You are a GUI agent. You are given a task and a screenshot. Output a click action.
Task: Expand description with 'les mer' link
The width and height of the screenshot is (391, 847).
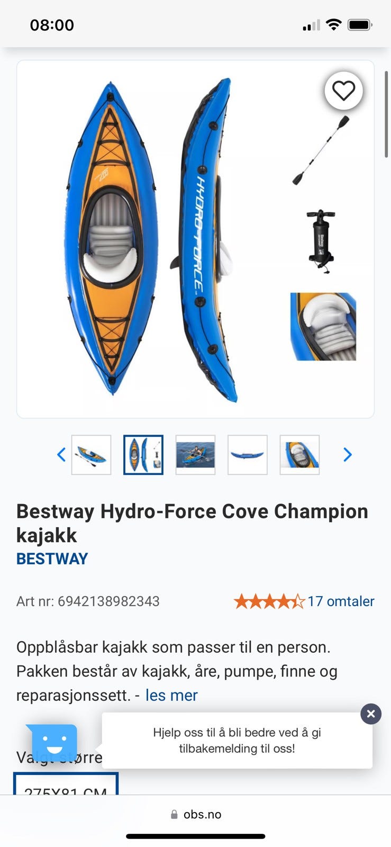pyautogui.click(x=171, y=695)
